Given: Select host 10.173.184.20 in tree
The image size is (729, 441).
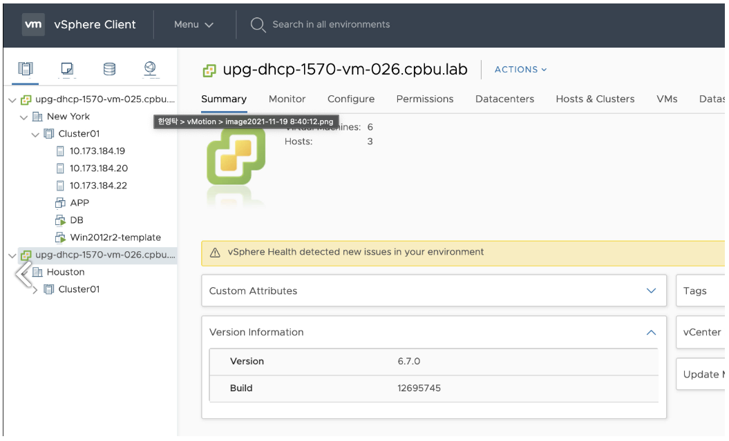Looking at the screenshot, I should coord(99,168).
